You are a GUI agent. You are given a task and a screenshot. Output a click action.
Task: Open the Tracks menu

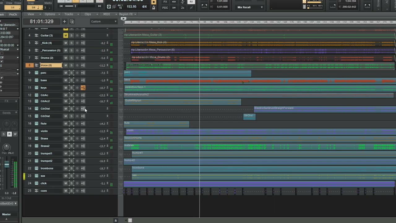(x=70, y=14)
